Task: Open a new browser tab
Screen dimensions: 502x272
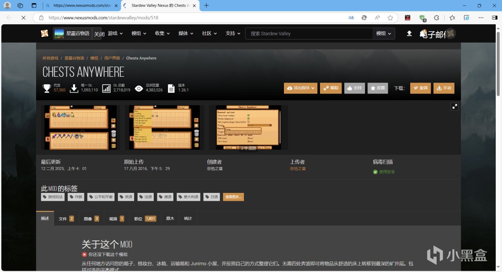Action: tap(206, 5)
